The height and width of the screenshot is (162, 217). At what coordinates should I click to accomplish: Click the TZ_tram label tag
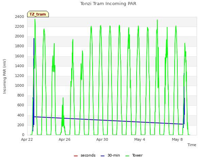point(38,14)
